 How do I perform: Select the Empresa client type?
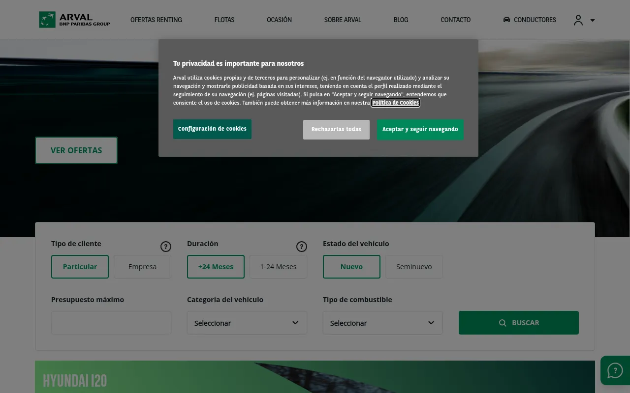142,267
